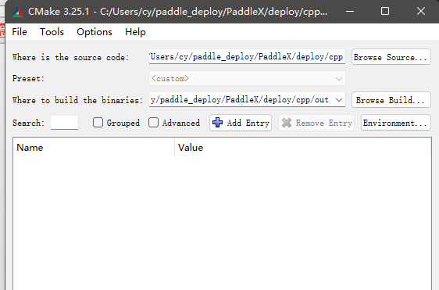The height and width of the screenshot is (290, 439).
Task: Close the CMake window
Action: (421, 11)
